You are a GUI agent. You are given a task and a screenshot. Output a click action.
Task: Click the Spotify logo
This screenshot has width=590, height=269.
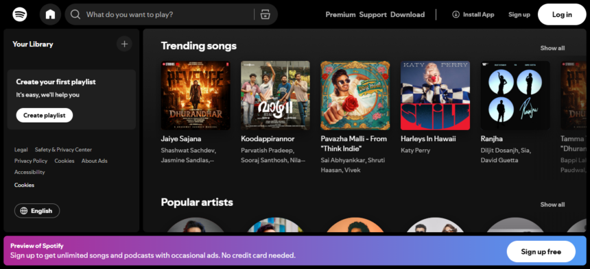20,14
